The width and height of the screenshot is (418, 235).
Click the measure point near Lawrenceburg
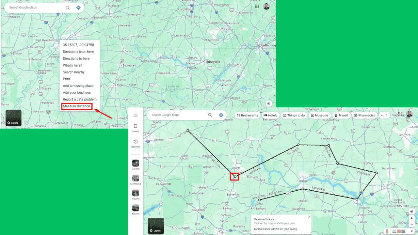[329, 146]
